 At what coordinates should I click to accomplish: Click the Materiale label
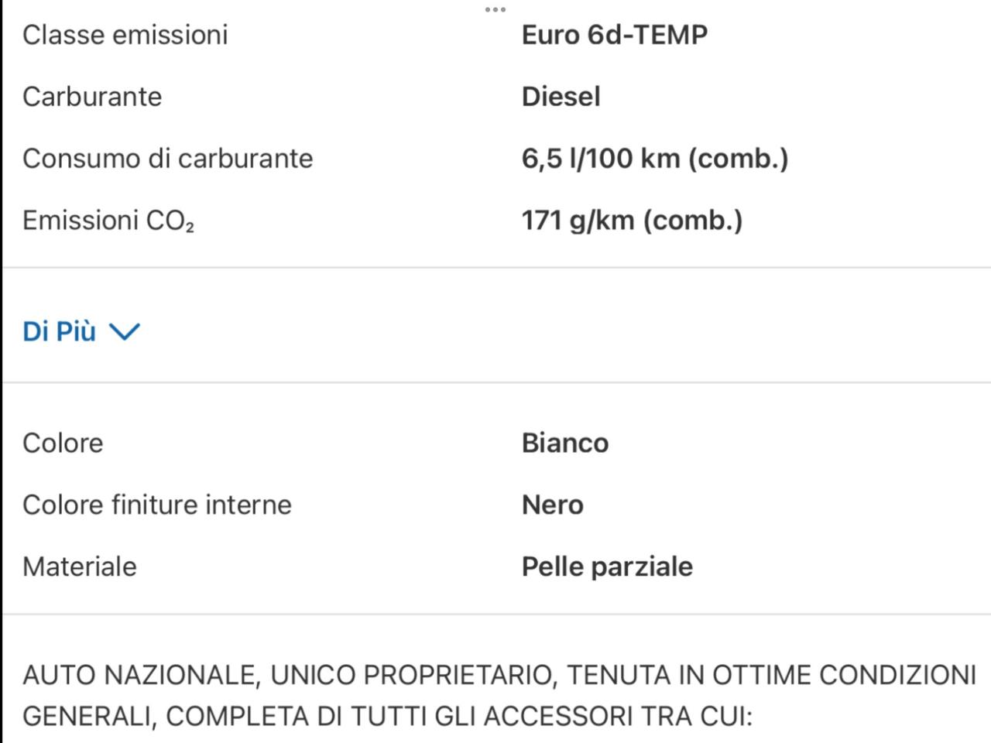80,567
